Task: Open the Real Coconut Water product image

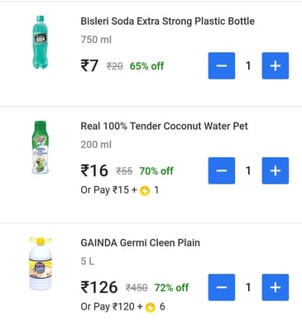Action: click(41, 147)
